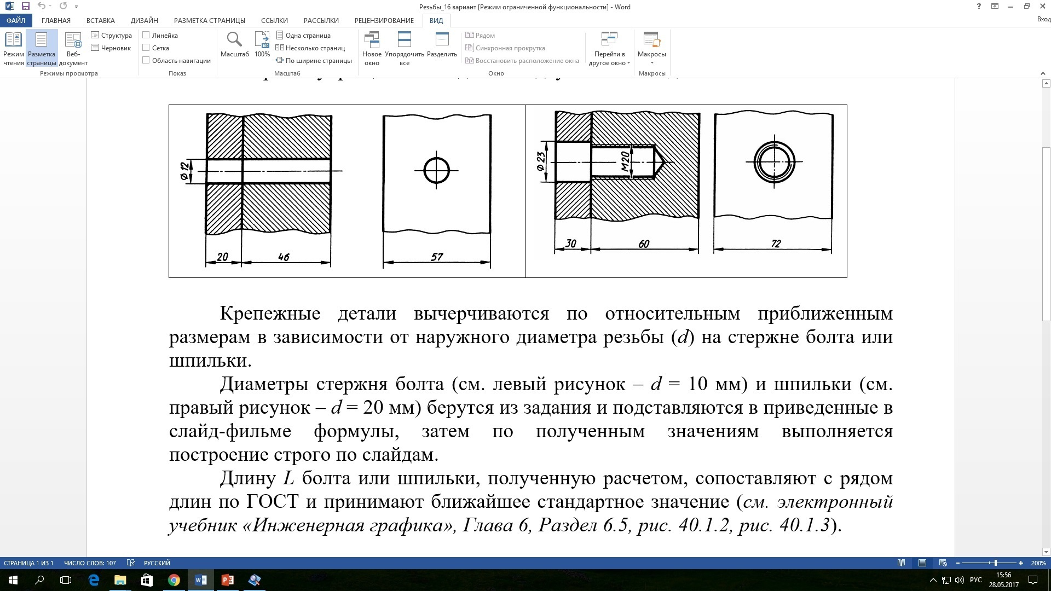Viewport: 1051px width, 591px height.
Task: Set zoom to 100% icon
Action: pyautogui.click(x=262, y=44)
